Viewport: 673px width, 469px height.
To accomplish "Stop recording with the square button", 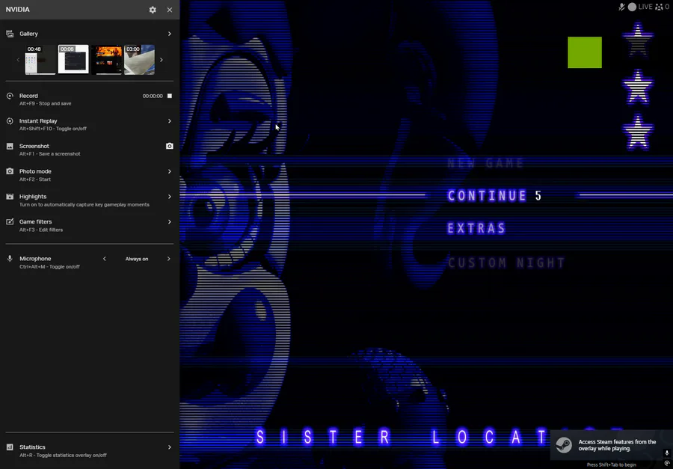I will pos(170,96).
